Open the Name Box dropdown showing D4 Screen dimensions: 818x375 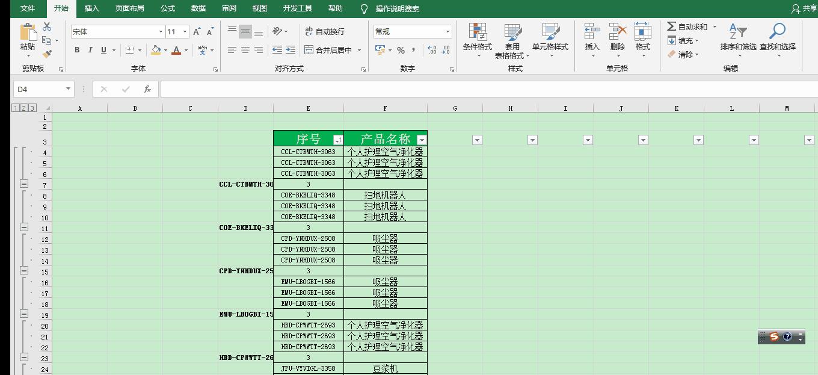point(68,89)
